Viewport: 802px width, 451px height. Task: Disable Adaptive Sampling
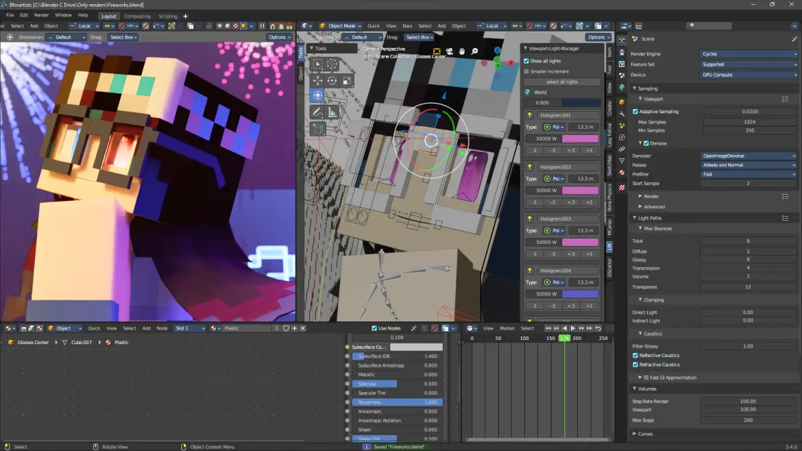click(634, 111)
